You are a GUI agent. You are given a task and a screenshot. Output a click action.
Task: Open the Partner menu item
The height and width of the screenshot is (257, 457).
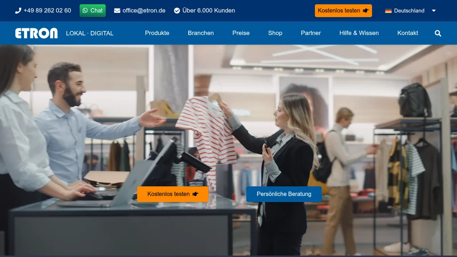[311, 33]
